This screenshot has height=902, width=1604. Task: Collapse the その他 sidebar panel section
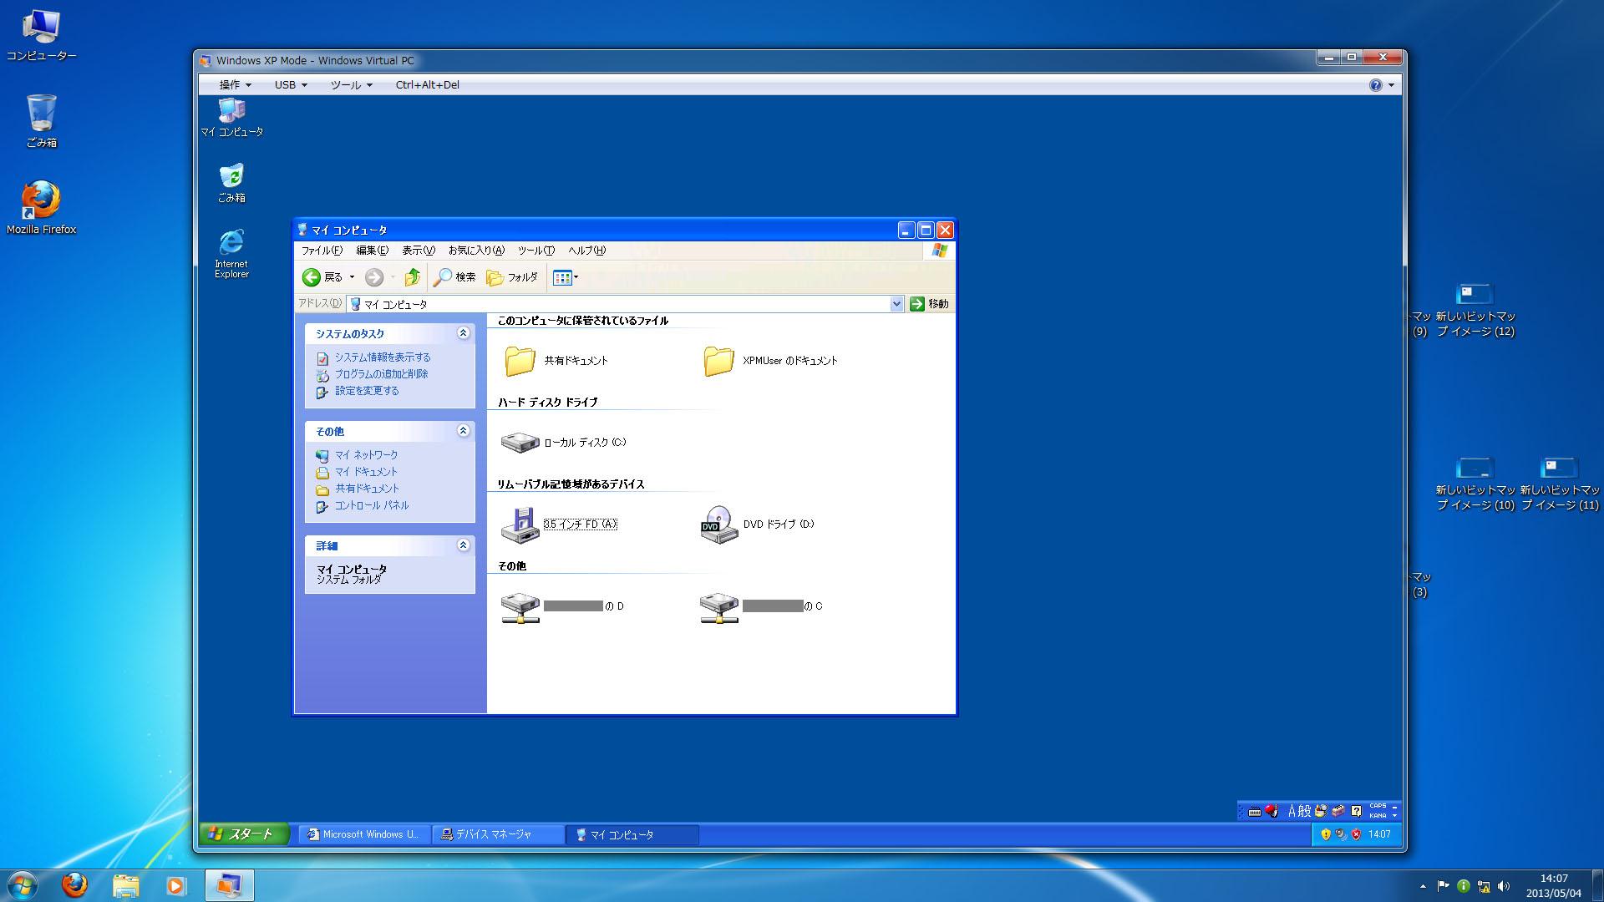463,431
